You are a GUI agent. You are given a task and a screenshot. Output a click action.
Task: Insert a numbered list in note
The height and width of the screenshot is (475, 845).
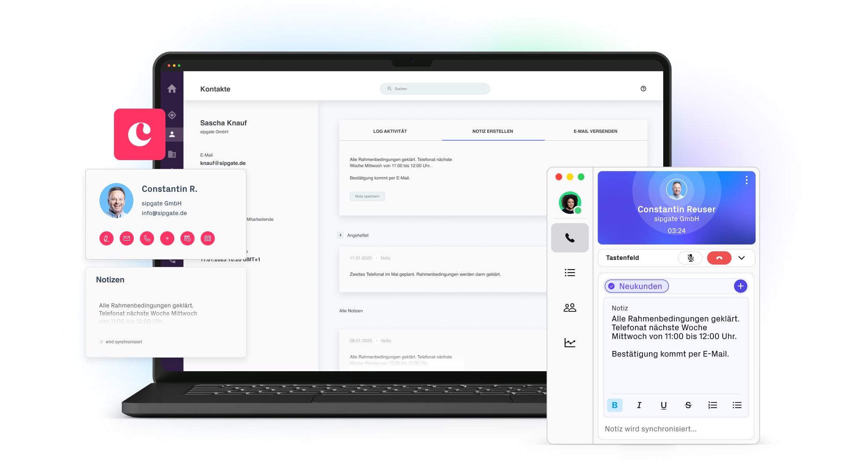713,405
